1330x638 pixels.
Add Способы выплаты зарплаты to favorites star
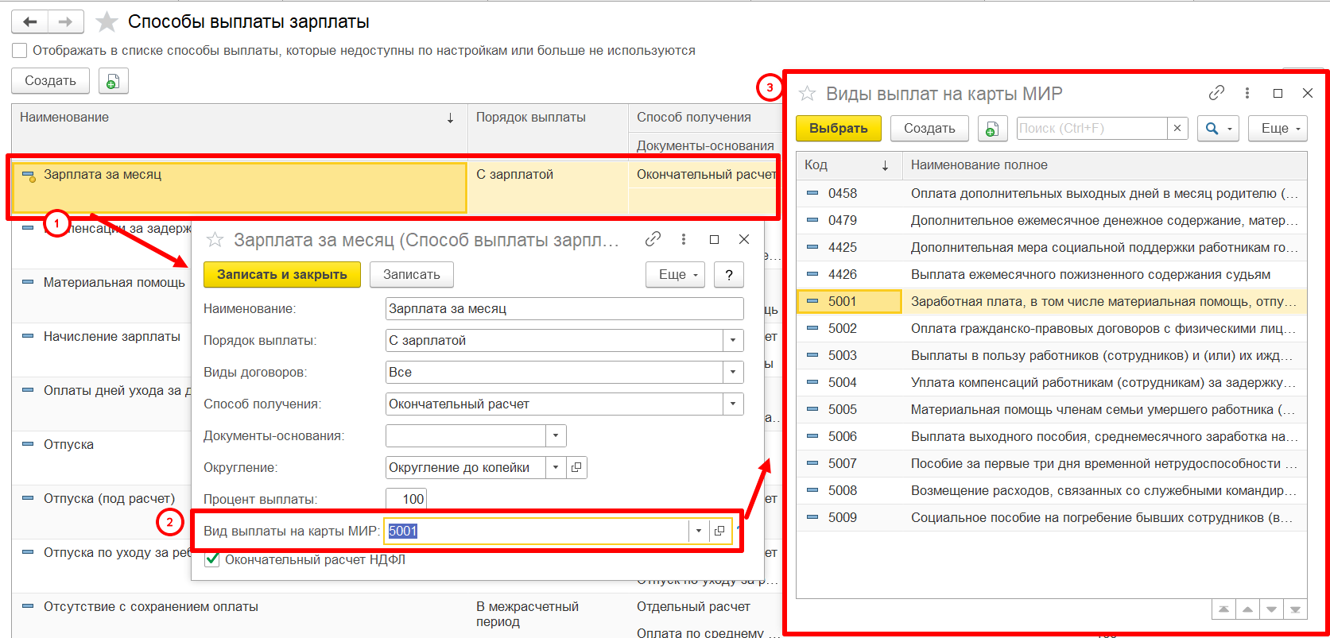(x=107, y=22)
